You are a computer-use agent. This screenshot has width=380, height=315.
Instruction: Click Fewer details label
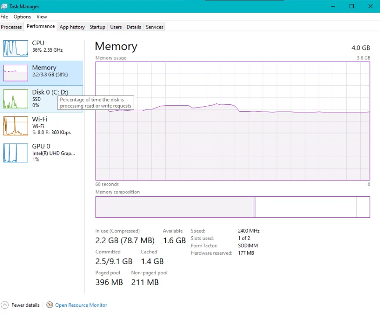(x=25, y=305)
